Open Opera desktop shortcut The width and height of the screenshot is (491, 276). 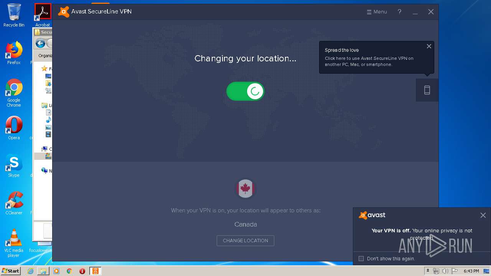pyautogui.click(x=14, y=128)
